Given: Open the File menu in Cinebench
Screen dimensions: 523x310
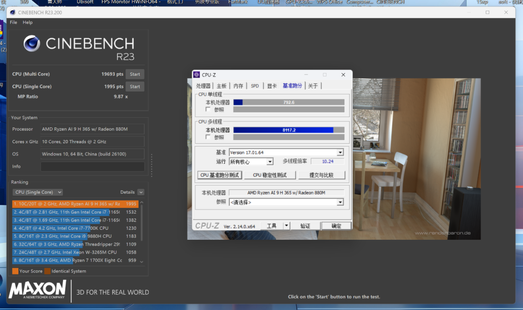Looking at the screenshot, I should [x=14, y=22].
